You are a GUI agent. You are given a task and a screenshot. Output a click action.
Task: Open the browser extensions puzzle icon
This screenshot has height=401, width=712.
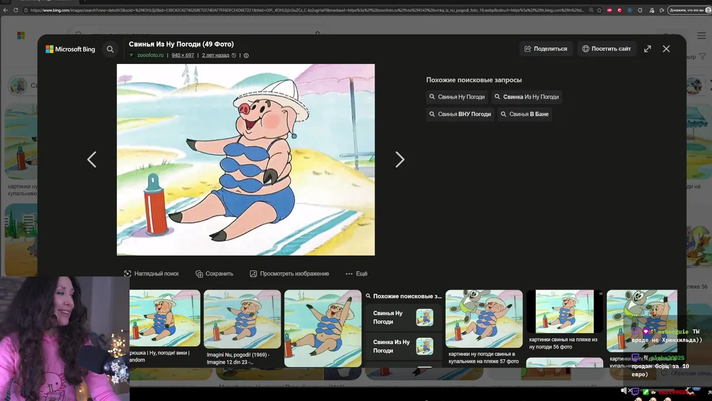coord(640,10)
